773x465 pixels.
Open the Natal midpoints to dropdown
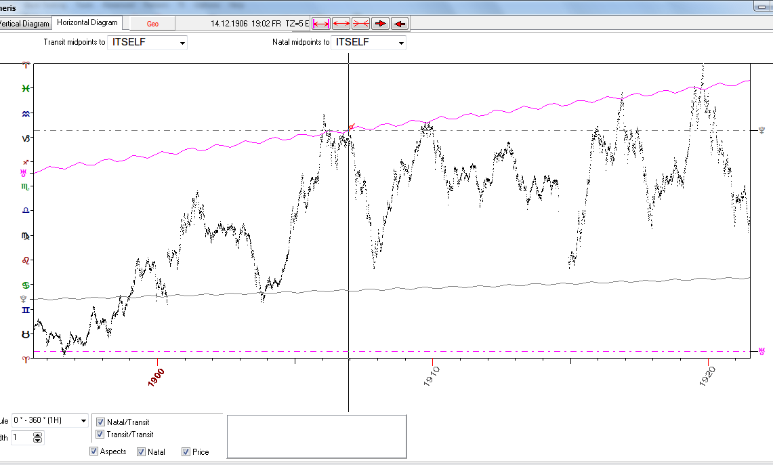[x=400, y=43]
